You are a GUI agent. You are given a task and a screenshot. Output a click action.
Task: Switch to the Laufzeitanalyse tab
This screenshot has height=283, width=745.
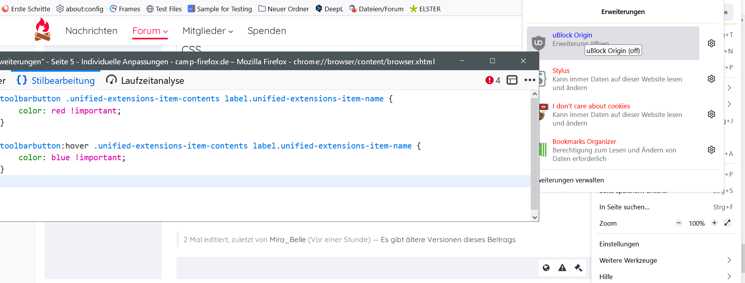145,81
